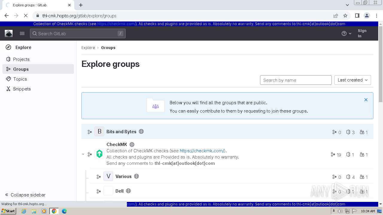Click the Bits and Bytes subgroups count icon
Viewport: 383px width, 215px height.
pyautogui.click(x=335, y=132)
